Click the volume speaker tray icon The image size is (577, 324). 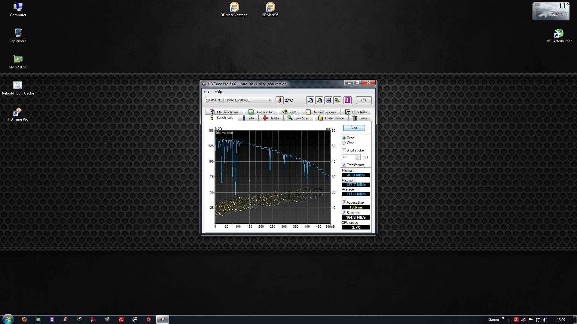click(x=545, y=320)
